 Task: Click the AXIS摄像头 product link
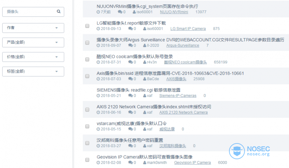(x=176, y=79)
